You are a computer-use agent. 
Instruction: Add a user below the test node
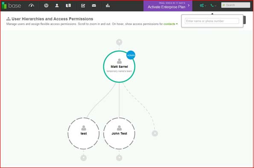83,158
